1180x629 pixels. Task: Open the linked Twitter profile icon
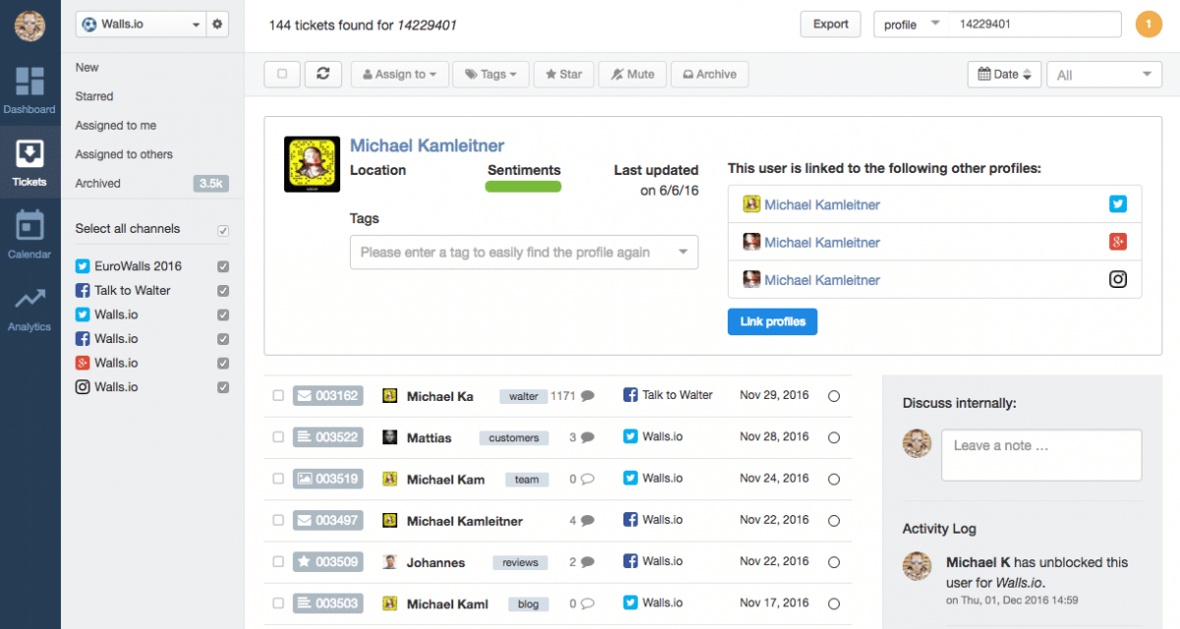1118,204
